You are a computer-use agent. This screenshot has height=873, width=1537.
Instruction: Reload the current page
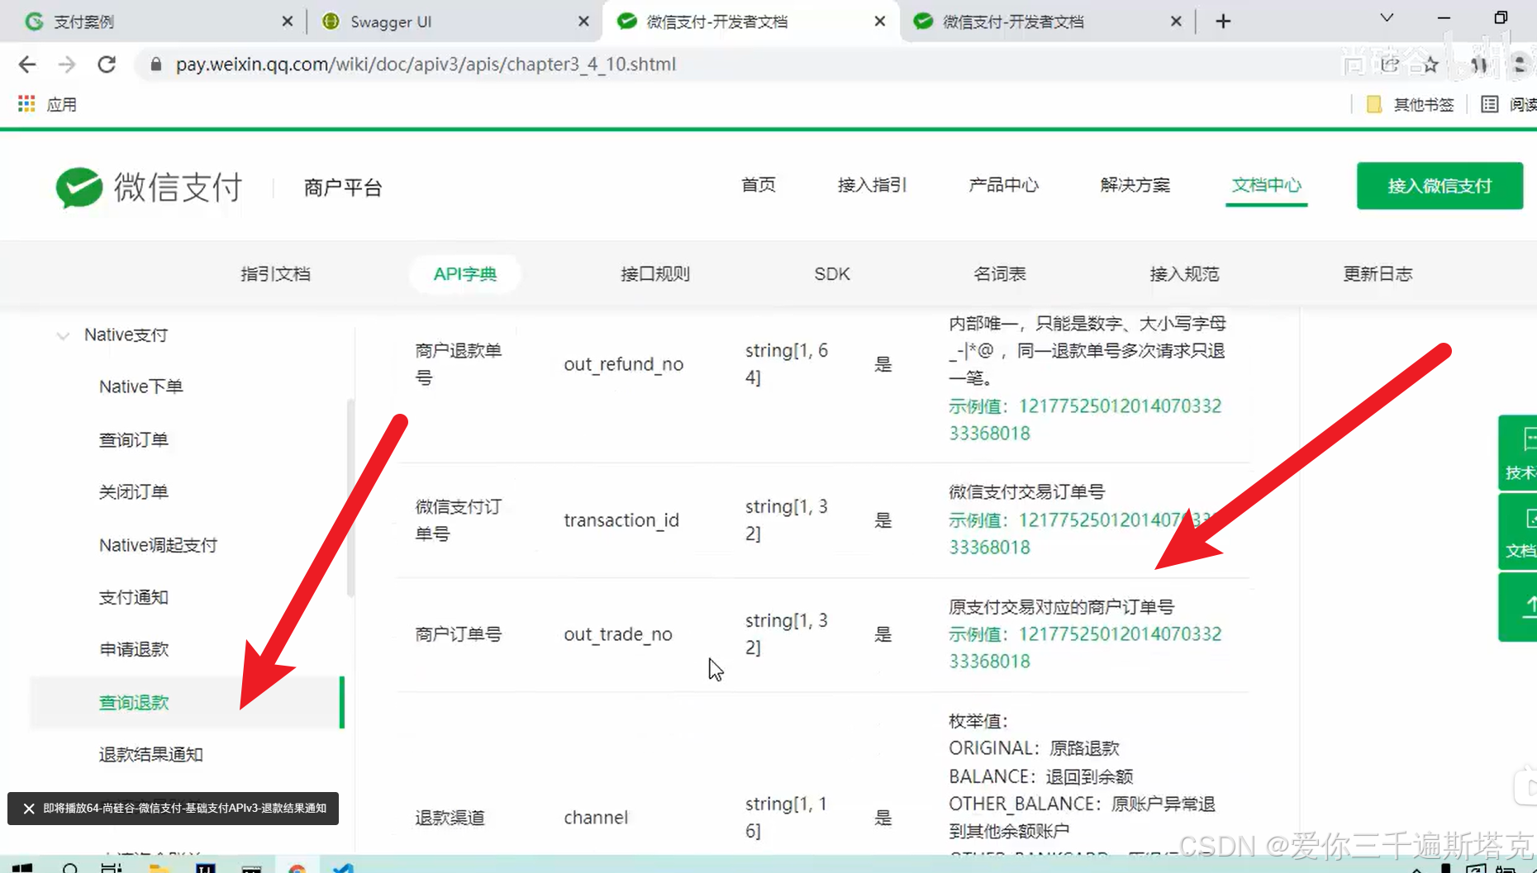tap(107, 64)
